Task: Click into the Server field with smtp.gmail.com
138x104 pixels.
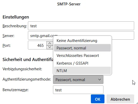Action: tap(81, 36)
